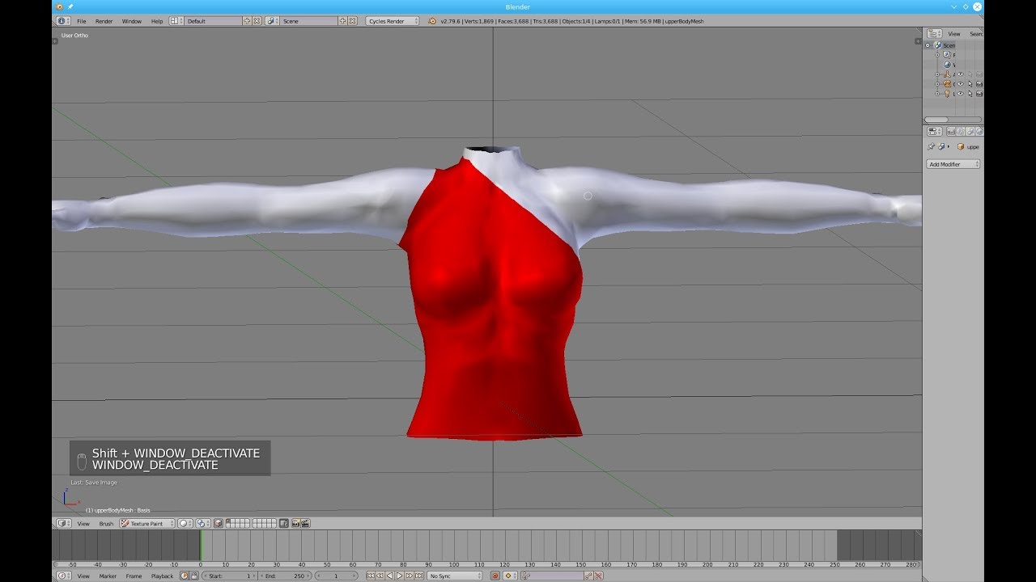Jump to the last frame
Image resolution: width=1036 pixels, height=582 pixels.
click(418, 576)
